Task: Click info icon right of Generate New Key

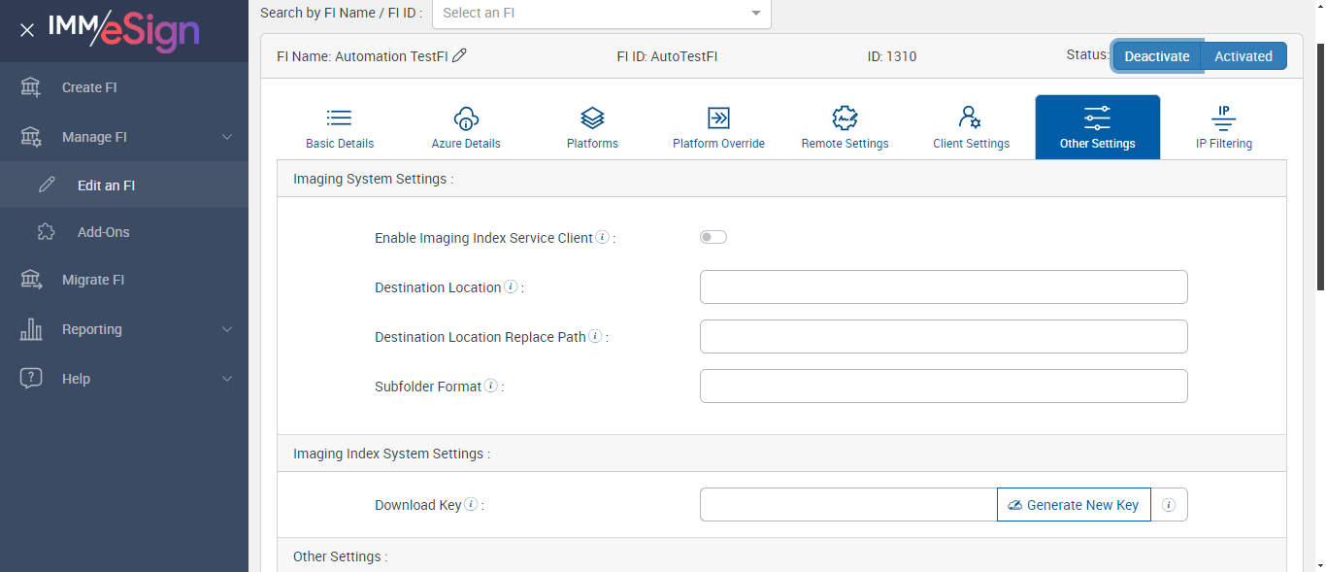Action: [1169, 505]
